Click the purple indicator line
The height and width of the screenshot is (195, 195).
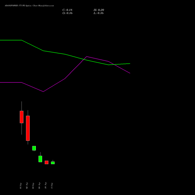tap(65, 78)
